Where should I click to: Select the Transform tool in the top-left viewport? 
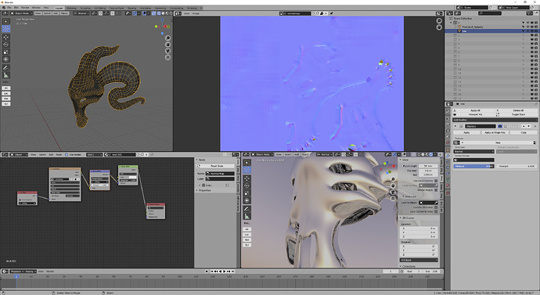pos(5,59)
